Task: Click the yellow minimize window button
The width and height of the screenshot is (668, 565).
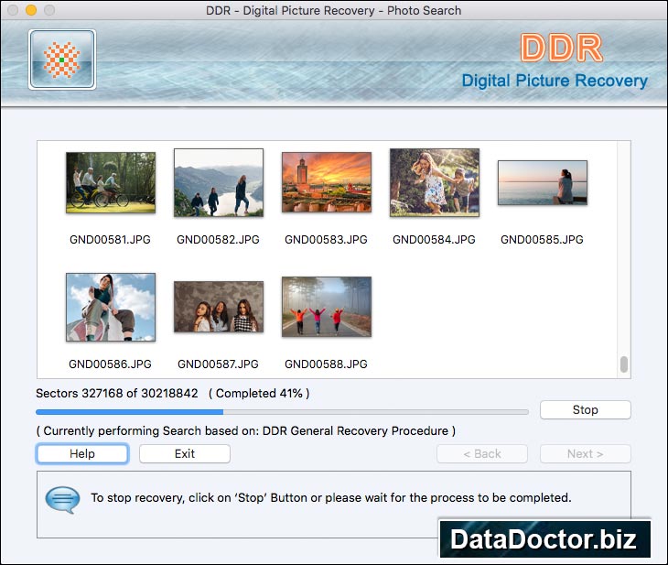Action: [31, 11]
